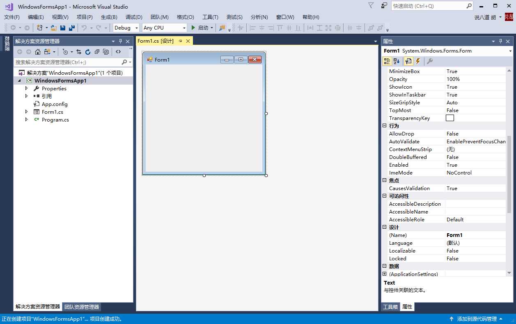Viewport: 516px width, 324px height.
Task: Open the 帮助(H) menu
Action: [311, 17]
